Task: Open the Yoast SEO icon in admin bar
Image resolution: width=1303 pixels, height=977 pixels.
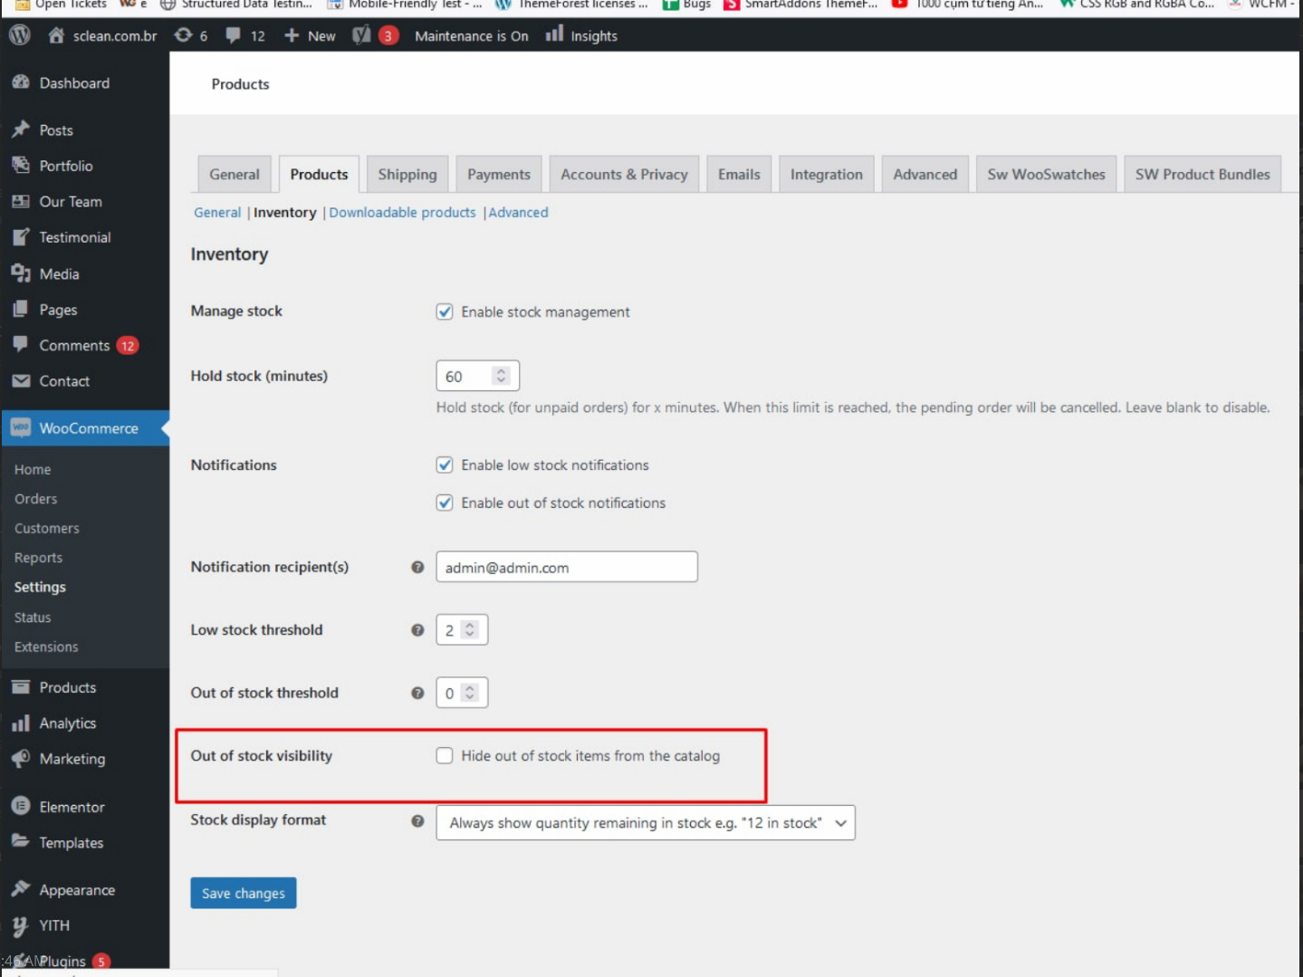Action: coord(361,35)
